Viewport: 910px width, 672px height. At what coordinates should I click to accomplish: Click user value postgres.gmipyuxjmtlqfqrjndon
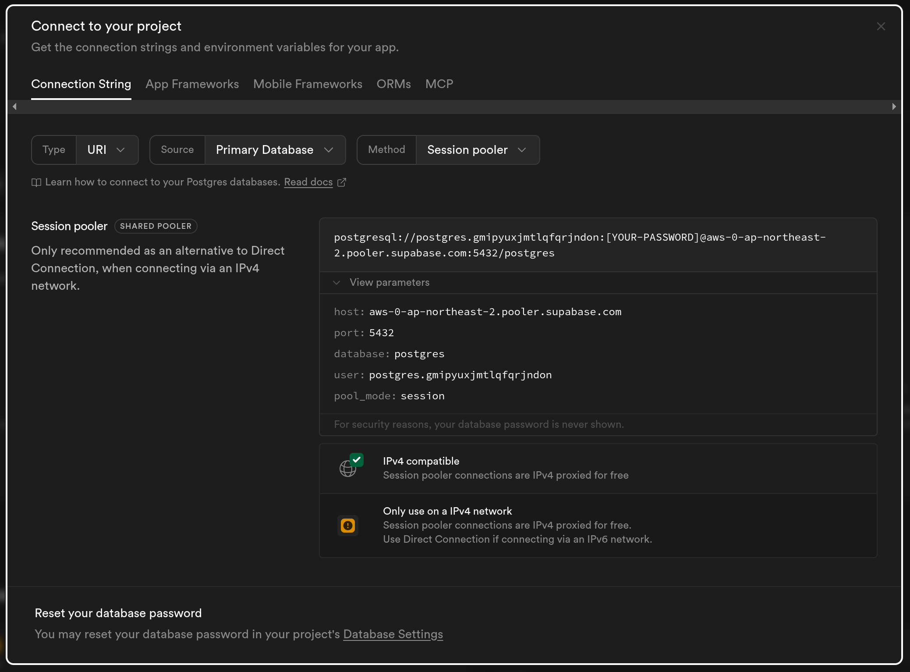tap(460, 375)
